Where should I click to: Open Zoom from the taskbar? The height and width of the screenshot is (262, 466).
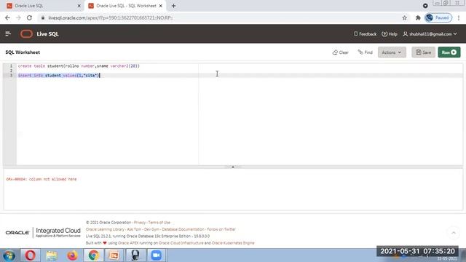pyautogui.click(x=156, y=255)
